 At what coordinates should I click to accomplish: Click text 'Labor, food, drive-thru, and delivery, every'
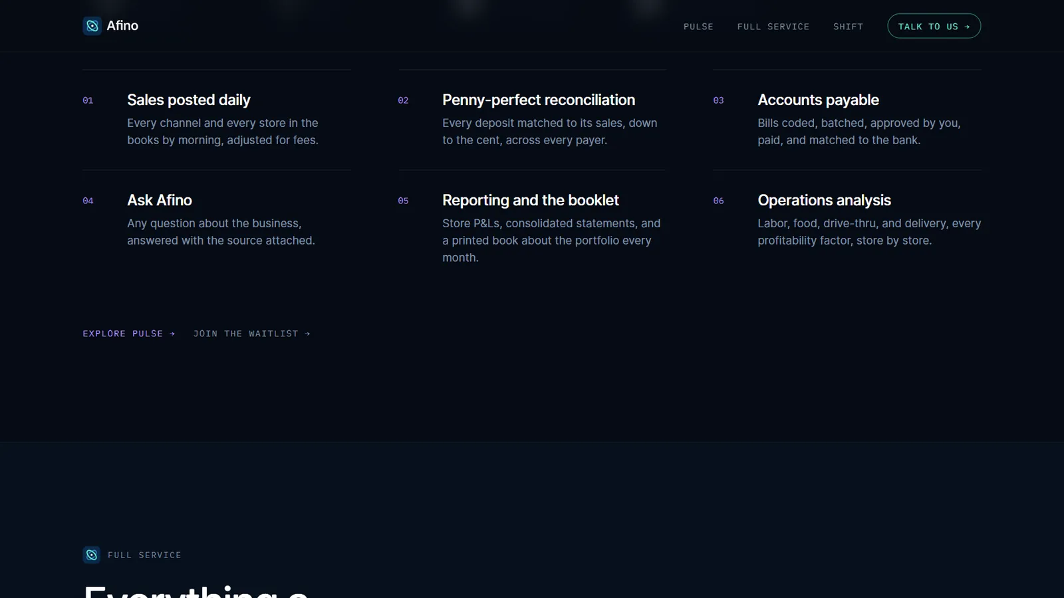point(869,223)
